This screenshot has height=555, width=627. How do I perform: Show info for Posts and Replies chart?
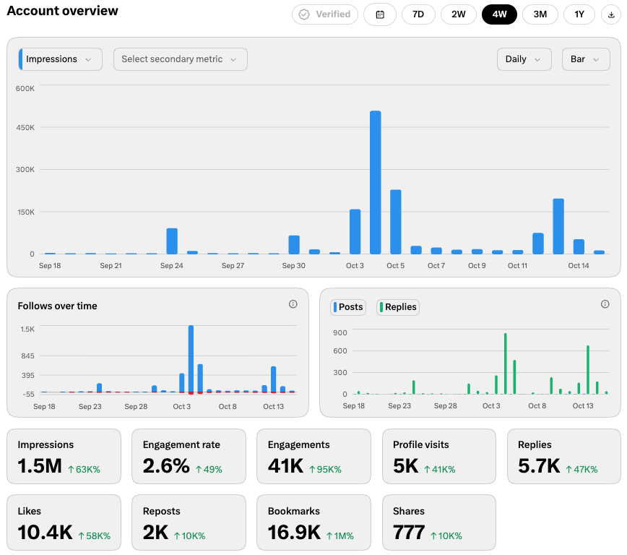605,304
